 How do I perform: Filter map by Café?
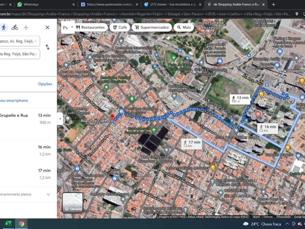coord(119,28)
